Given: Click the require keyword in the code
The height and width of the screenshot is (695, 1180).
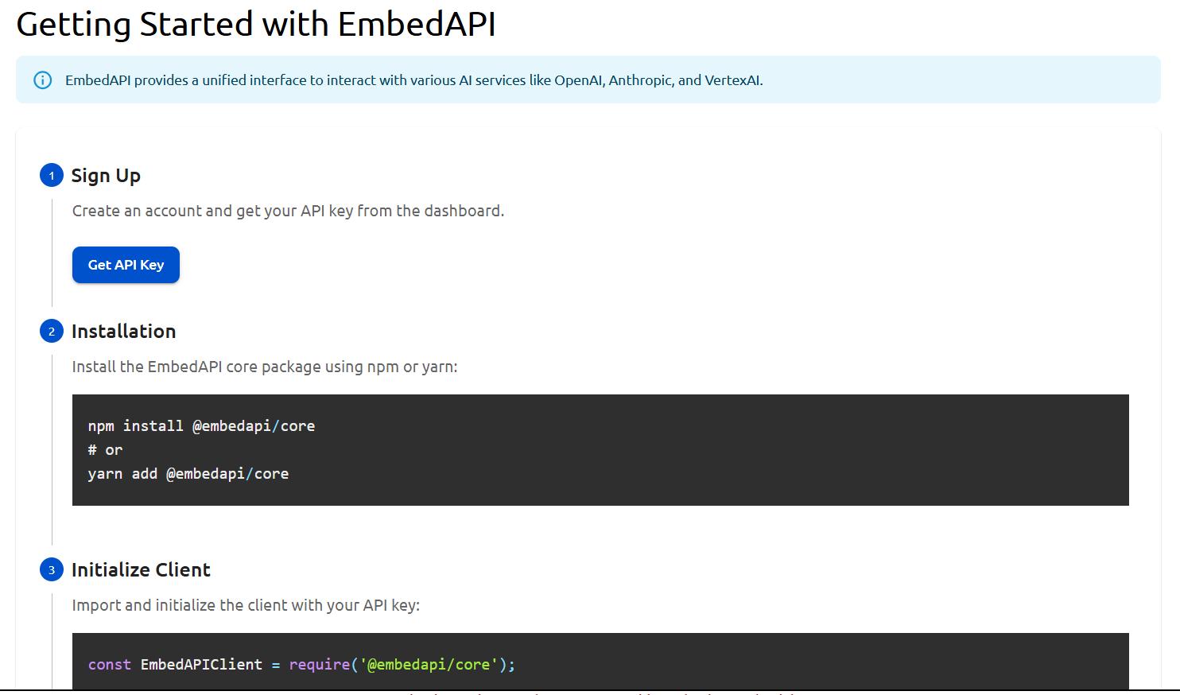Looking at the screenshot, I should (x=319, y=665).
